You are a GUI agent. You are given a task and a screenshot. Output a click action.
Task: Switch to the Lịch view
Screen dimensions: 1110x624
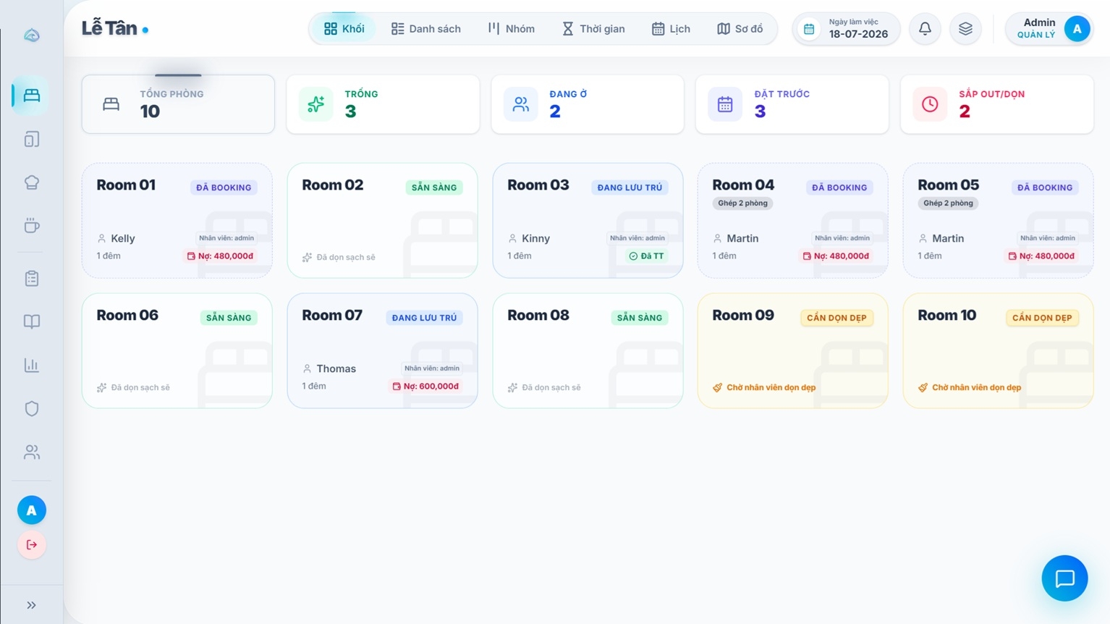click(671, 29)
